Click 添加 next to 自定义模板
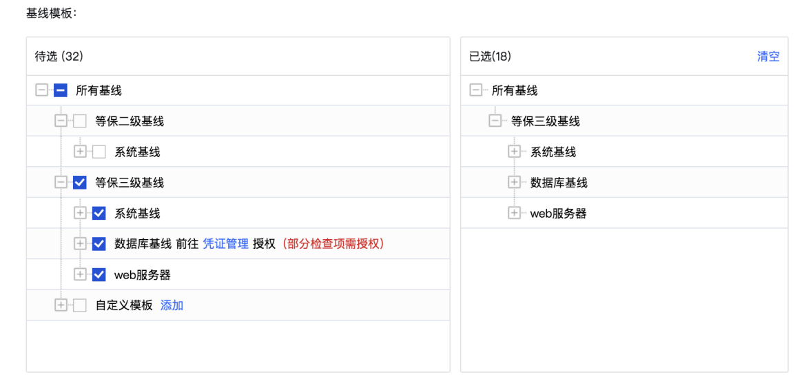 pyautogui.click(x=172, y=305)
